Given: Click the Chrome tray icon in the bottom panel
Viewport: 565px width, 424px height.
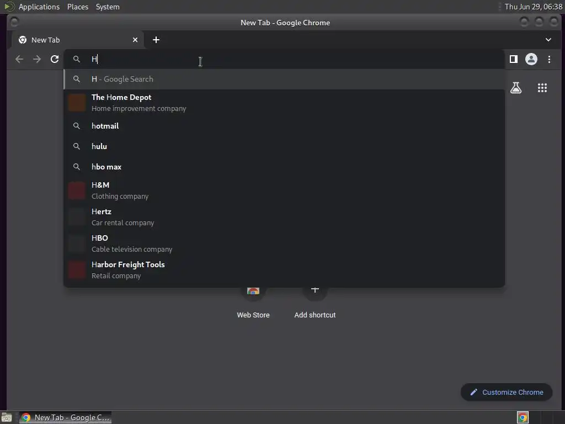Looking at the screenshot, I should [523, 417].
